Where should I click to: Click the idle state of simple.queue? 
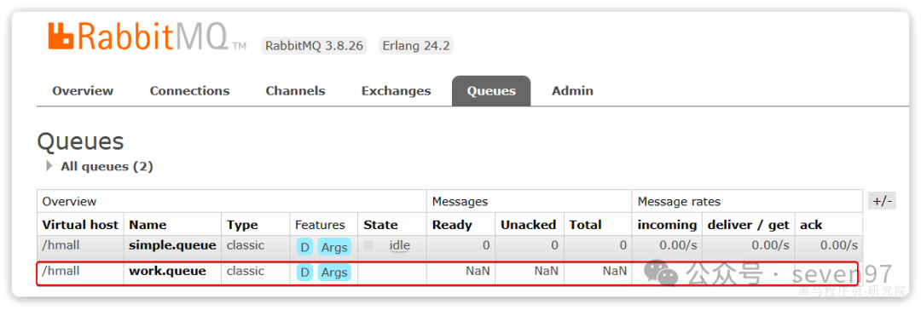click(399, 245)
